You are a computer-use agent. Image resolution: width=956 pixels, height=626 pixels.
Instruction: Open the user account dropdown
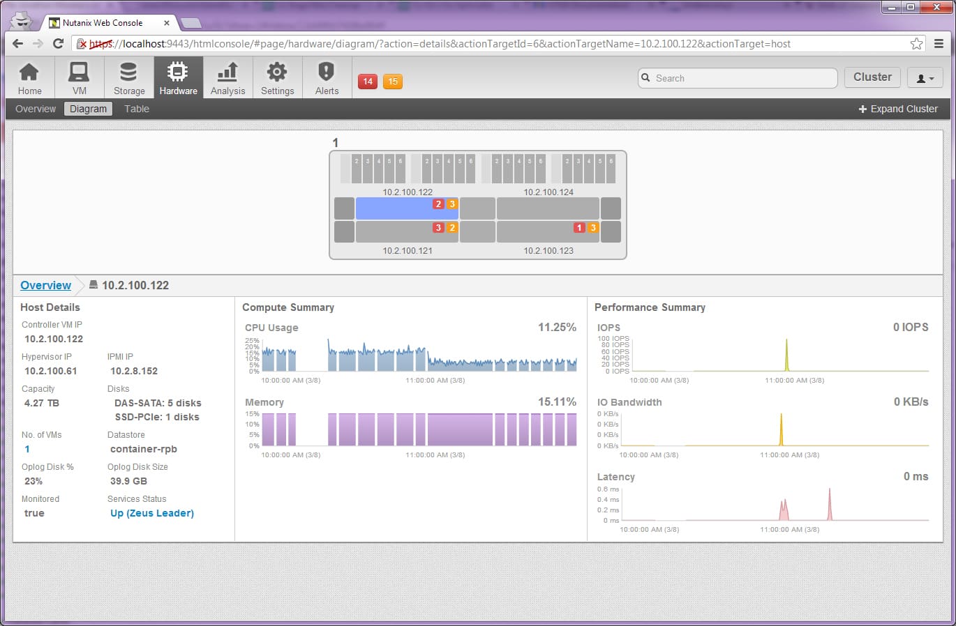coord(925,78)
